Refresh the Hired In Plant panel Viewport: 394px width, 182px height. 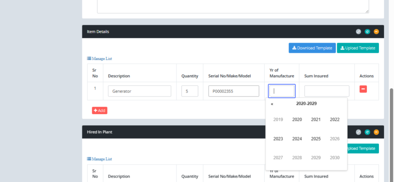click(367, 132)
